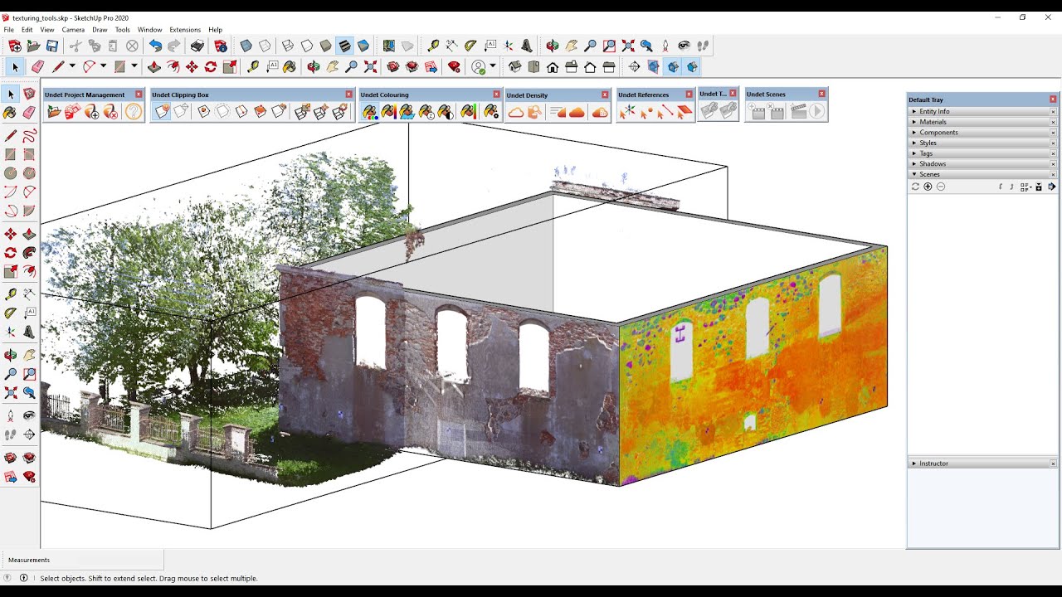Viewport: 1062px width, 597px height.
Task: Click the Select arrow tool in left toolbar
Action: point(10,95)
